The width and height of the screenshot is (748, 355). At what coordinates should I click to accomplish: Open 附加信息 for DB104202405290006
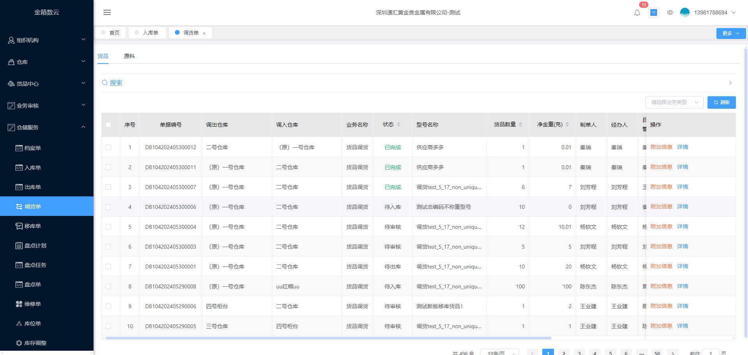click(x=662, y=306)
